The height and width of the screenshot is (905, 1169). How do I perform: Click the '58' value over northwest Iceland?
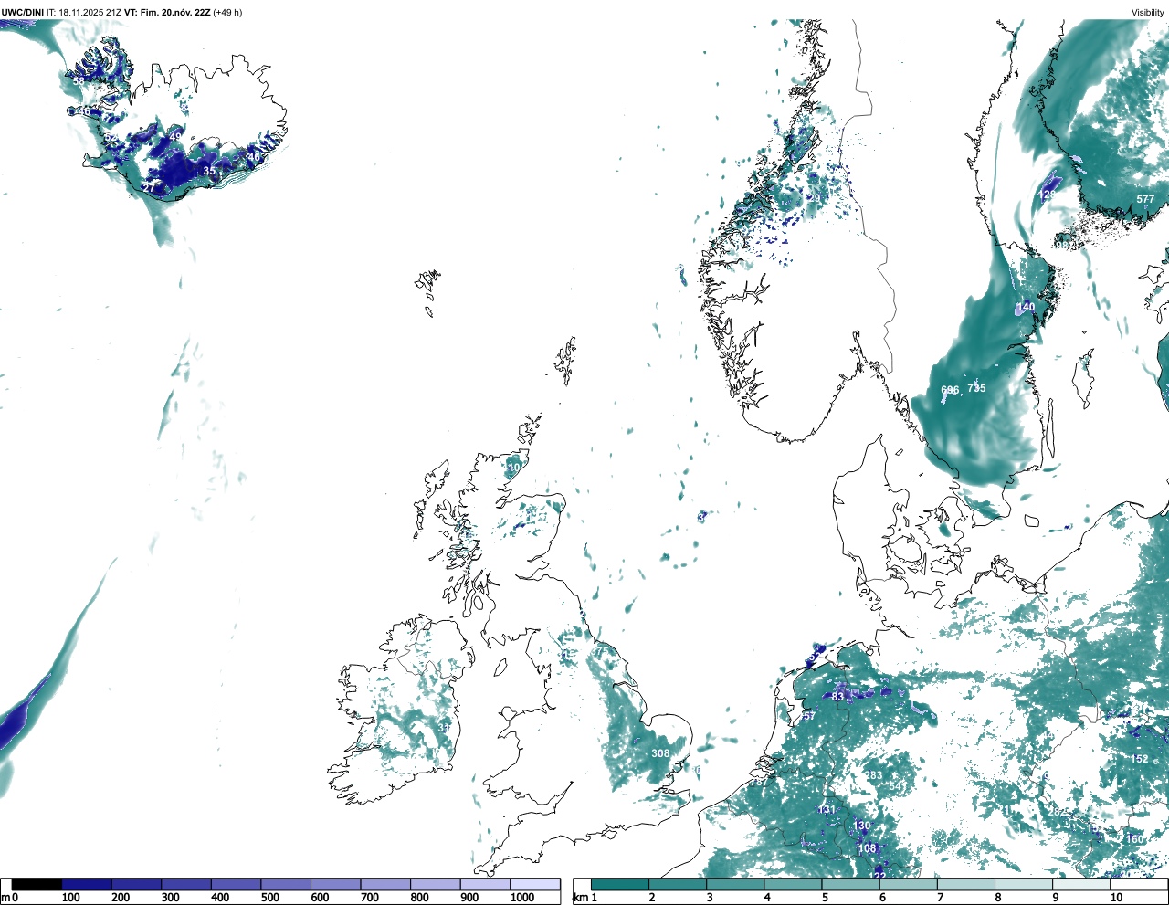(x=79, y=81)
